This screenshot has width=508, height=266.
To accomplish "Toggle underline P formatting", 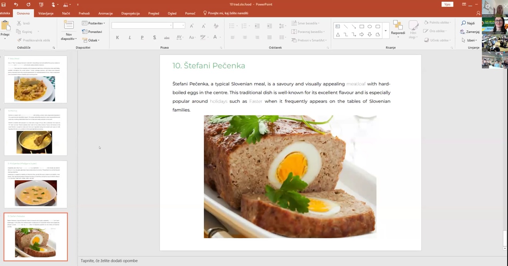I will point(142,38).
